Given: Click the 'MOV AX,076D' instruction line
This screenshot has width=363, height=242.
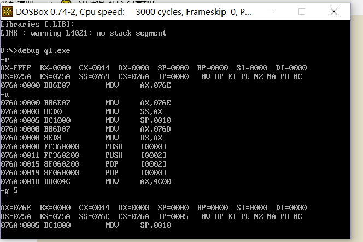Looking at the screenshot, I should pyautogui.click(x=86, y=129).
